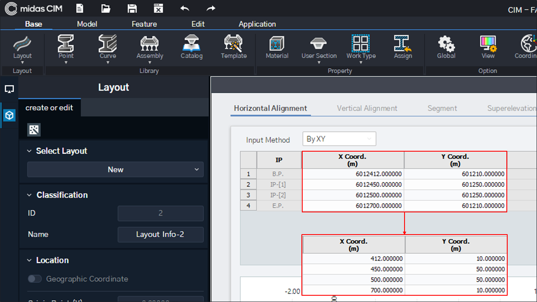Click the ID field showing 2
The height and width of the screenshot is (302, 537).
tap(161, 214)
